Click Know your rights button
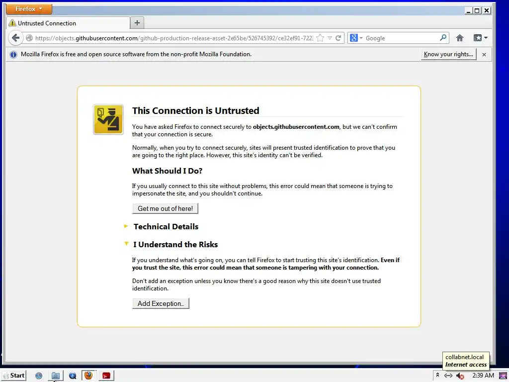The image size is (509, 382). [x=448, y=54]
